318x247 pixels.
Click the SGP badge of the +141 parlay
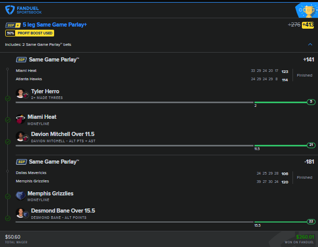(x=21, y=60)
